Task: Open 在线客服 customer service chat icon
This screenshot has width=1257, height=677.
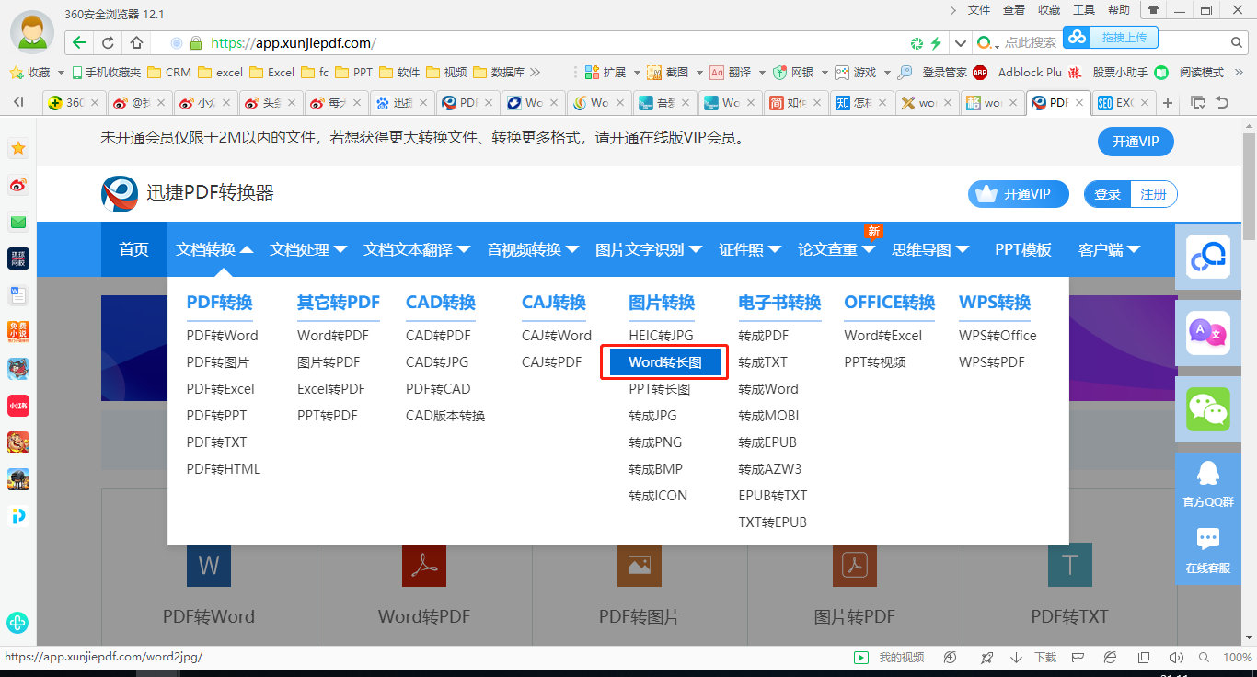Action: pyautogui.click(x=1208, y=538)
